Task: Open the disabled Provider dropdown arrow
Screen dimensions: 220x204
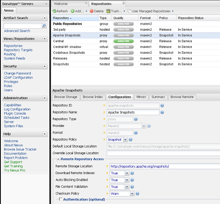Action: (144, 126)
